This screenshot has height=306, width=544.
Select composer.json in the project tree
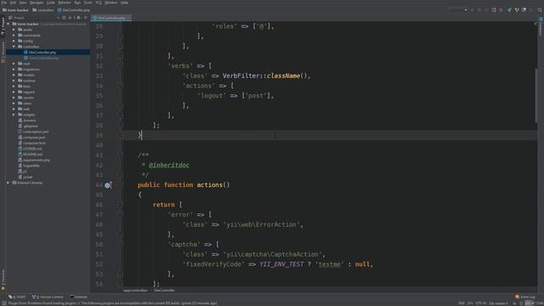[x=34, y=138]
